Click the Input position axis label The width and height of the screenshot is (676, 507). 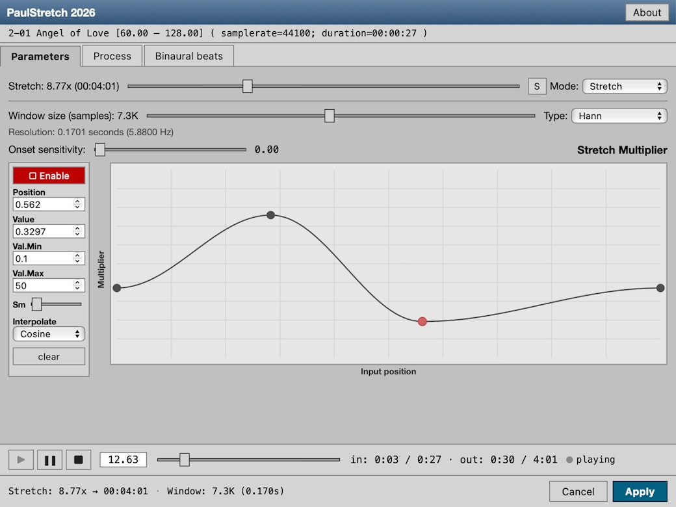click(x=389, y=372)
